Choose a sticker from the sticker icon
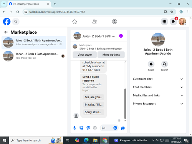The width and height of the screenshot is (192, 144). click(x=88, y=128)
